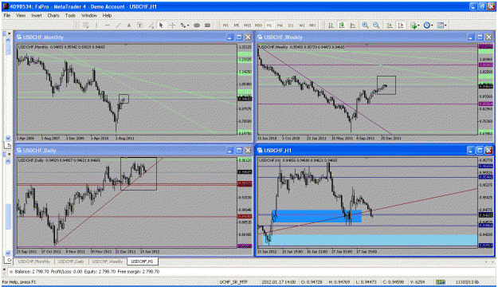Click the lower side panel scrollbar thumb
The width and height of the screenshot is (498, 287).
[x=8, y=216]
